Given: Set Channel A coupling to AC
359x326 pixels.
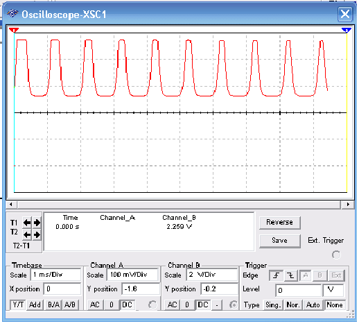Looking at the screenshot, I should pos(95,304).
